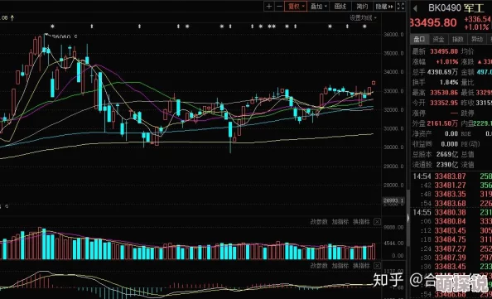Viewport: 492px width, 299px height.
Task: Open the 叠加 overlay dropdown
Action: [319, 7]
